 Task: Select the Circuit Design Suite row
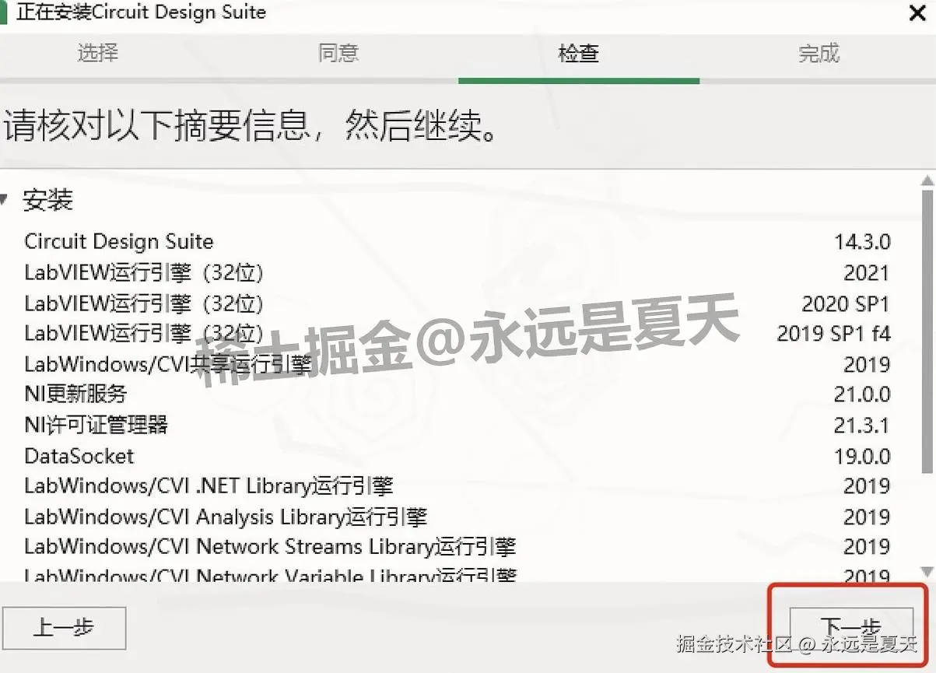click(x=457, y=241)
